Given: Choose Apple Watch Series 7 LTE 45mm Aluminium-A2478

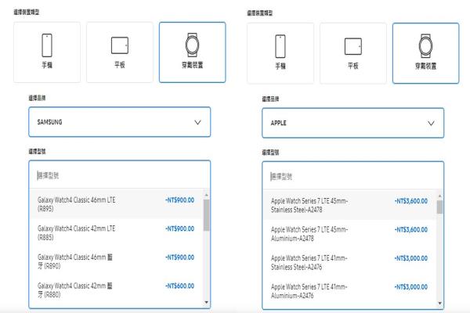Looking at the screenshot, I should (349, 234).
